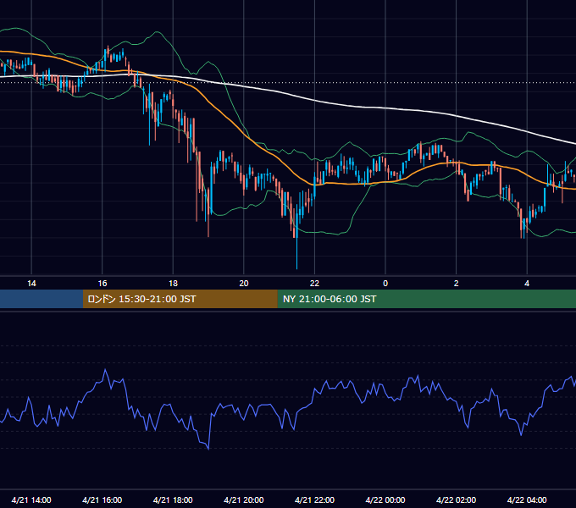The image size is (576, 508).
Task: Click the lowest candle wick before 22:00
Action: 296,253
